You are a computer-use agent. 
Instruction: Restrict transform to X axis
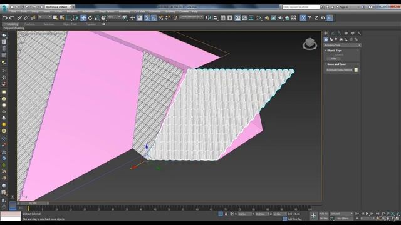[x=303, y=18]
